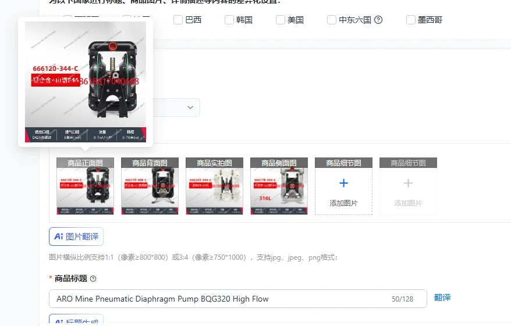This screenshot has width=511, height=326.
Task: Click the 50/128 character counter
Action: tap(402, 299)
